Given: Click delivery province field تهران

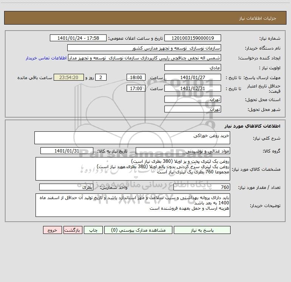Looking at the screenshot, I should pos(193,99).
